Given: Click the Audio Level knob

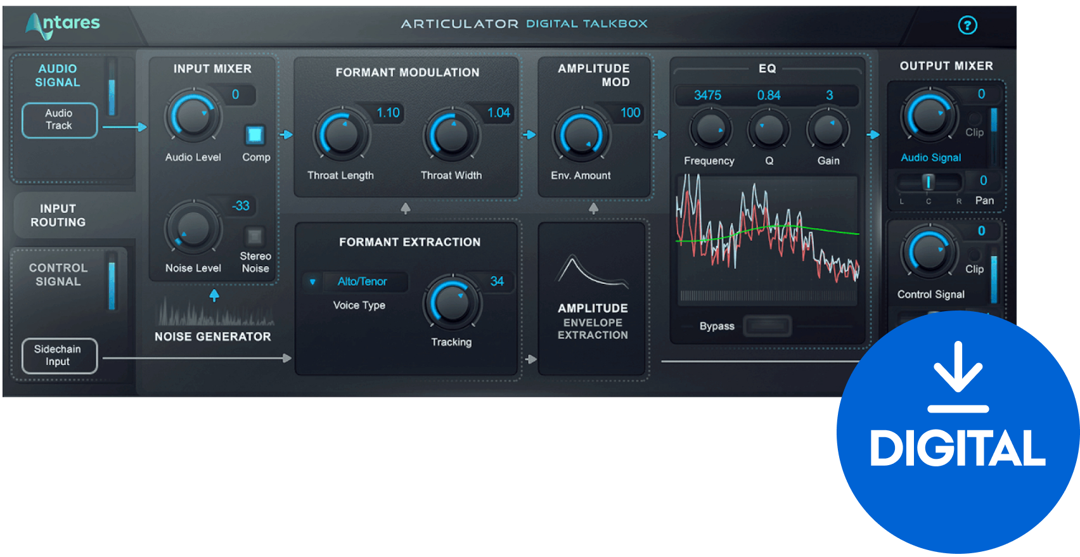Looking at the screenshot, I should pos(193,117).
